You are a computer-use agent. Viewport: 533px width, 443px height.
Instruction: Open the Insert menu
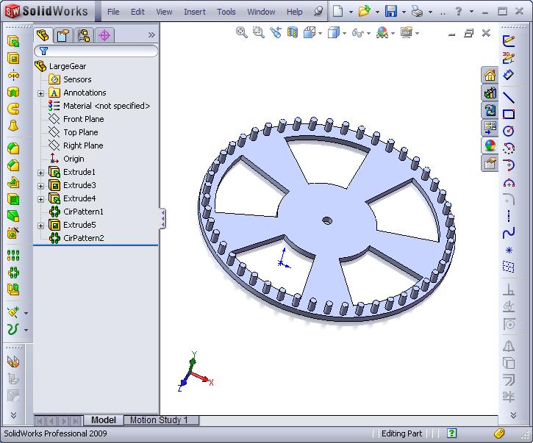(194, 12)
